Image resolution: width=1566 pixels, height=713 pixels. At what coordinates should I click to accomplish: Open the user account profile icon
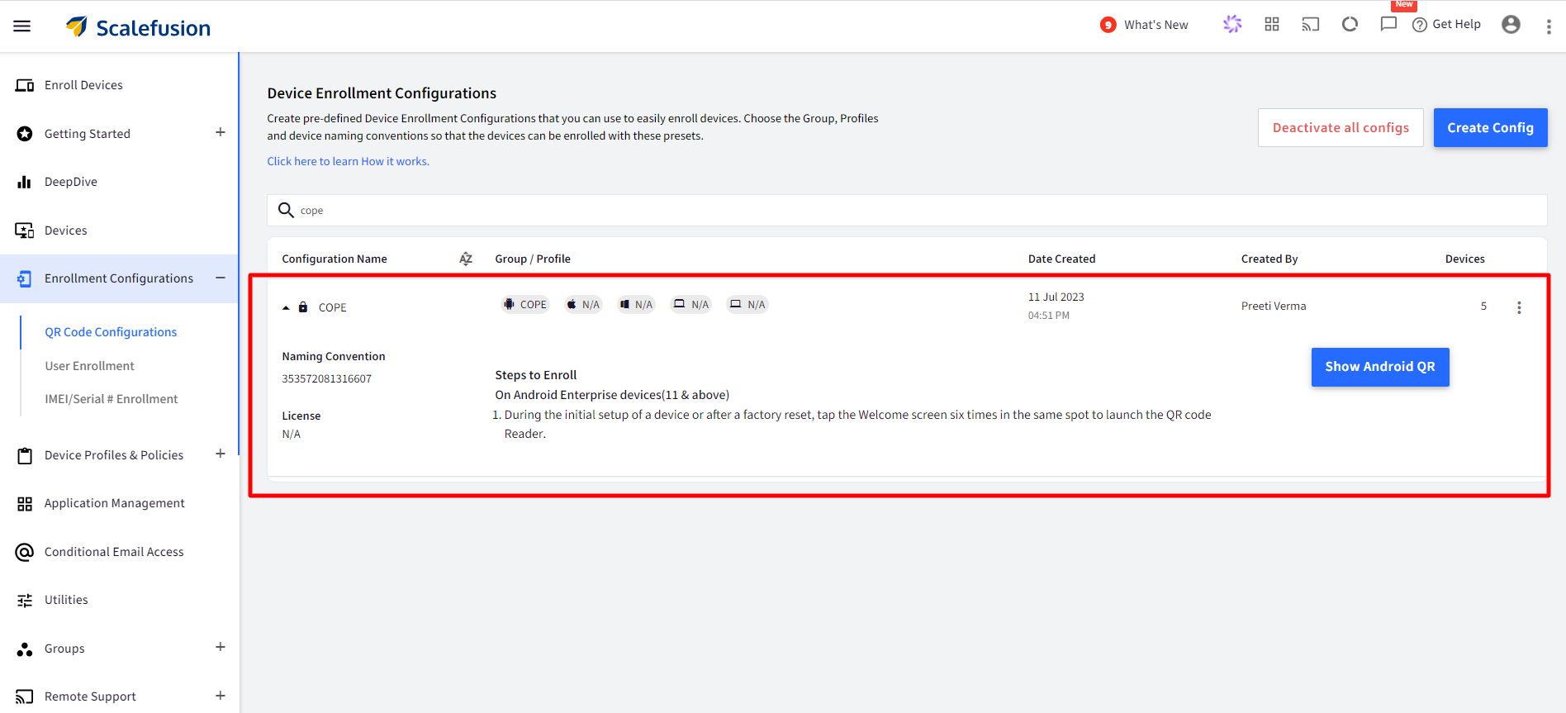1511,25
